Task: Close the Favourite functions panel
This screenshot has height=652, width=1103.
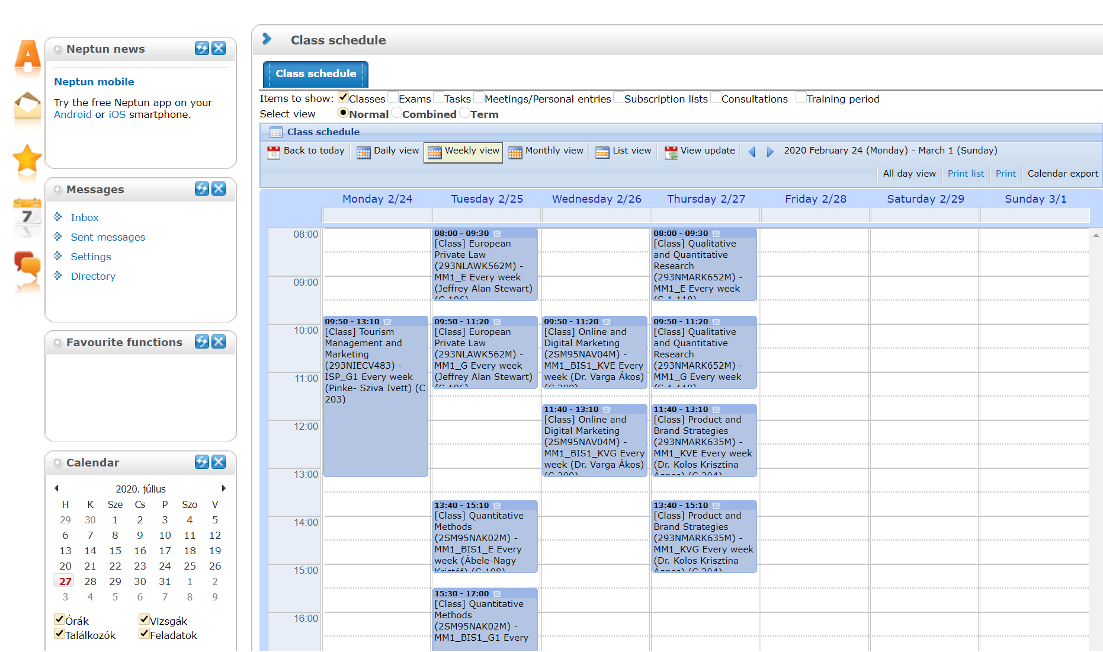Action: [x=219, y=342]
